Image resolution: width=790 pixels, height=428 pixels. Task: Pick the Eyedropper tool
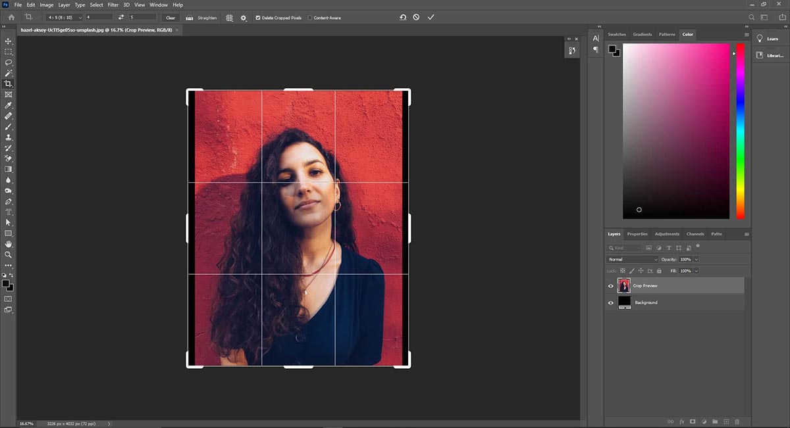(x=9, y=105)
